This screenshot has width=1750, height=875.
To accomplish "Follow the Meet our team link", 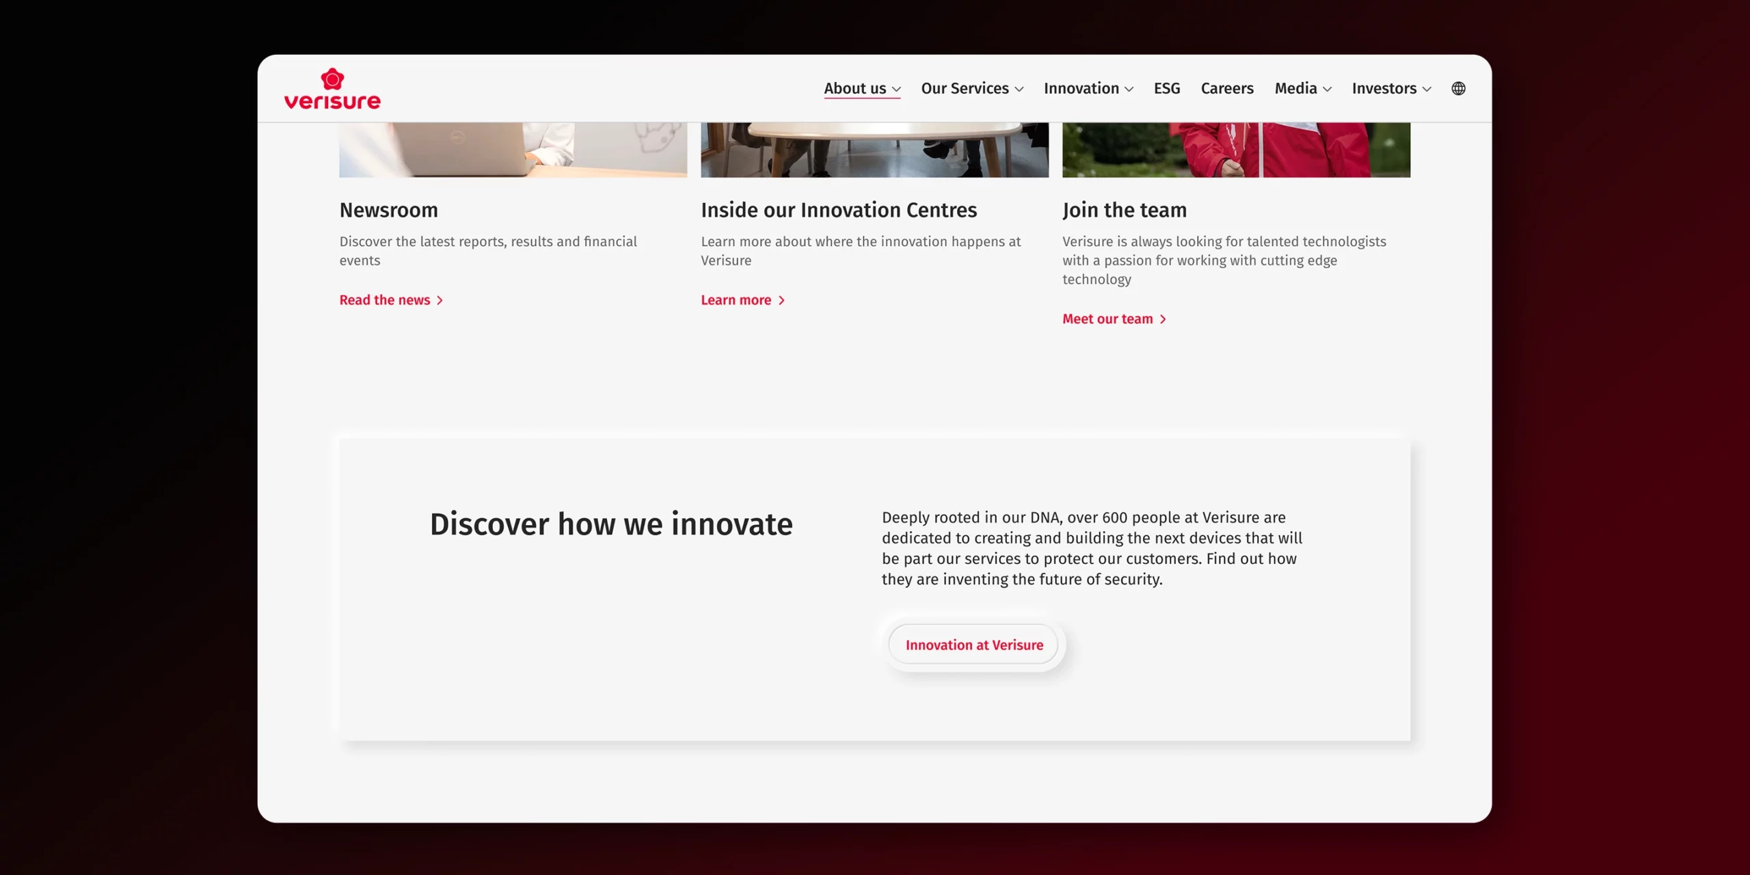I will [x=1107, y=319].
